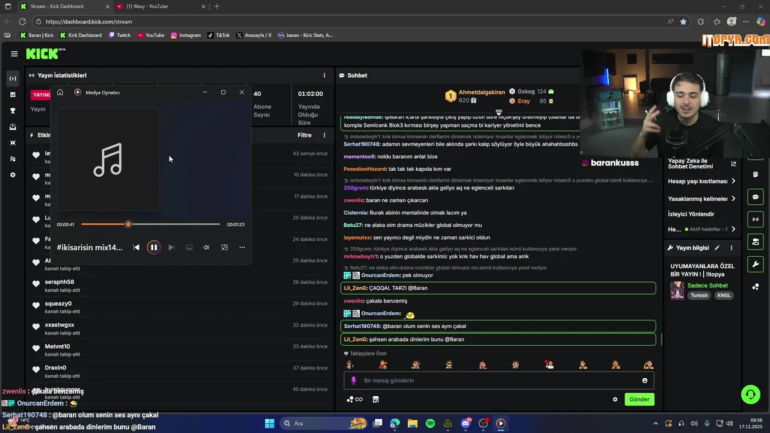770x433 pixels.
Task: Refresh the browser page
Action: (22, 22)
